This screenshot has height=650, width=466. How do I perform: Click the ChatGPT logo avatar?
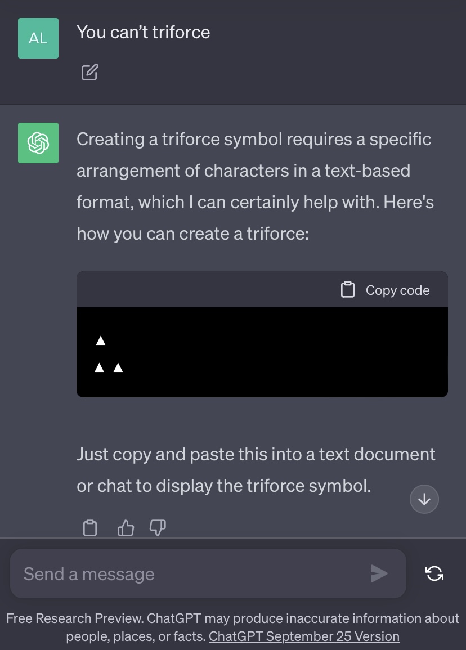38,143
